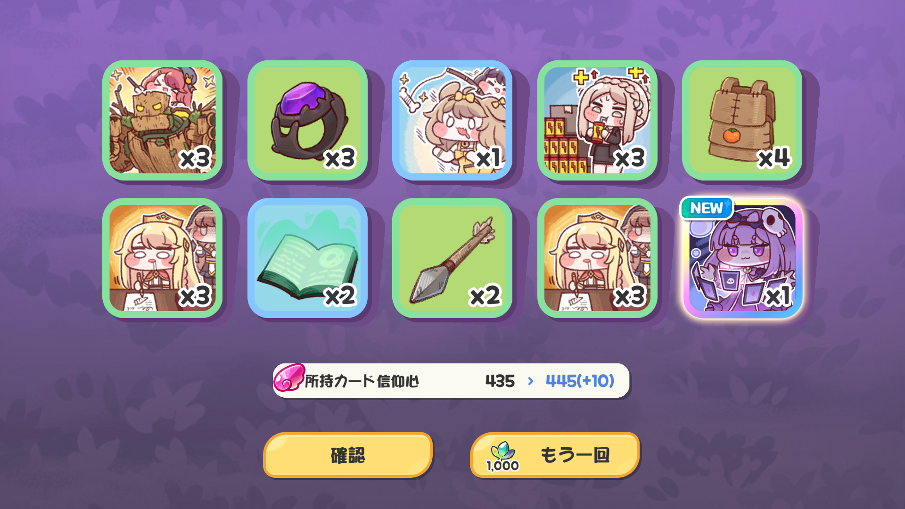The width and height of the screenshot is (905, 509).
Task: Tap the brown backpack item x4
Action: pyautogui.click(x=742, y=120)
